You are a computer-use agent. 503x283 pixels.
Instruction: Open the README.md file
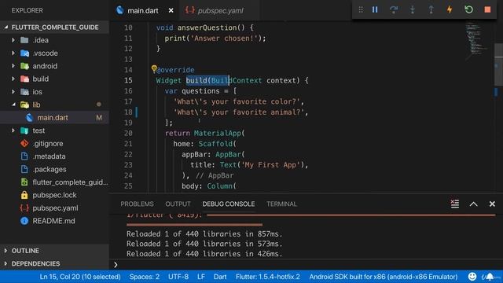point(53,221)
